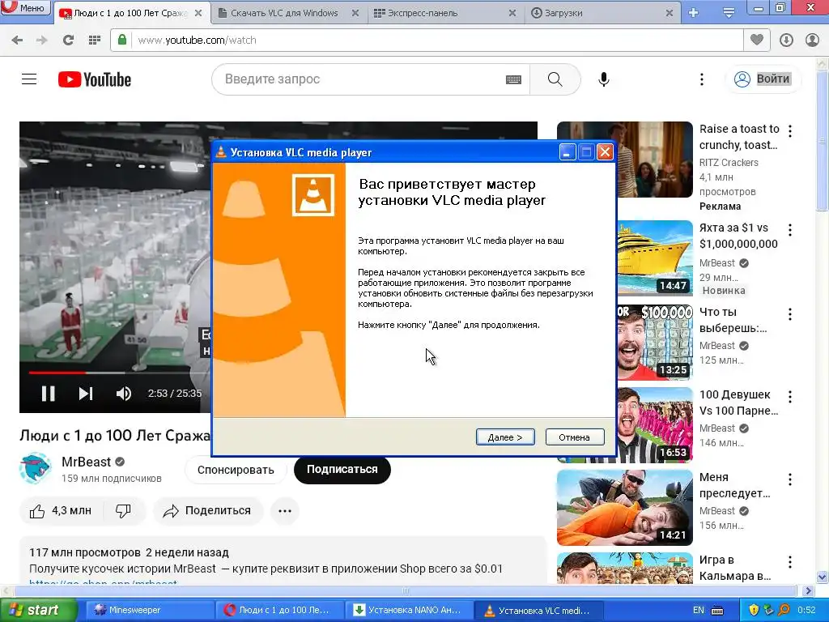Click the green security lock icon

coord(122,40)
